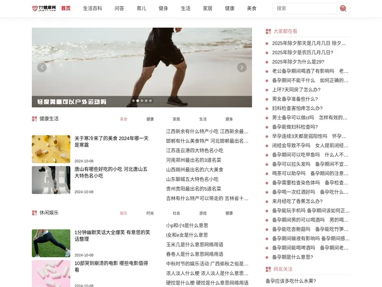Image resolution: width=382 pixels, height=287 pixels.
Task: Click into the 搜索 search field
Action: (x=306, y=9)
